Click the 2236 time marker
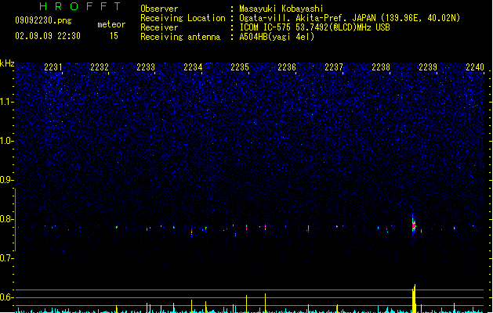Viewport: 493px width, 313px height. click(287, 67)
